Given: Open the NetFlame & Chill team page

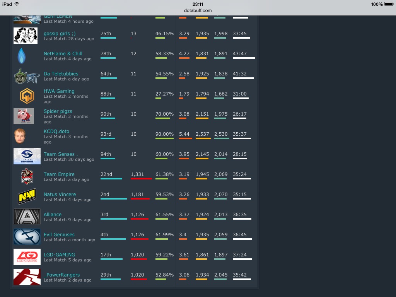Looking at the screenshot, I should pos(63,53).
